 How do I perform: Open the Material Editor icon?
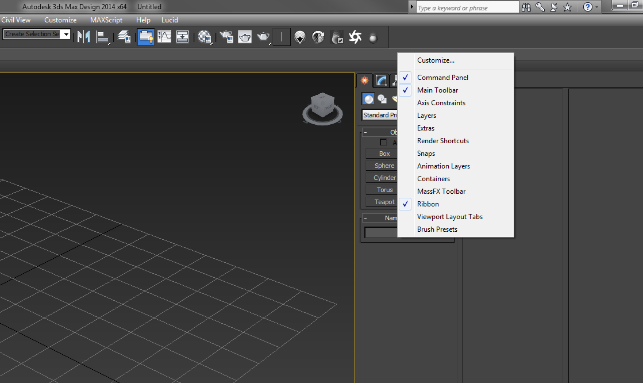point(204,37)
